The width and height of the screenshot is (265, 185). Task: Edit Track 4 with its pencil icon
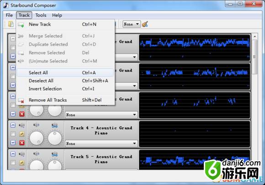tap(22, 134)
